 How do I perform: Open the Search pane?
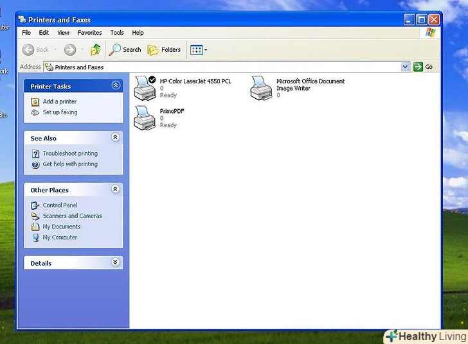tap(125, 50)
